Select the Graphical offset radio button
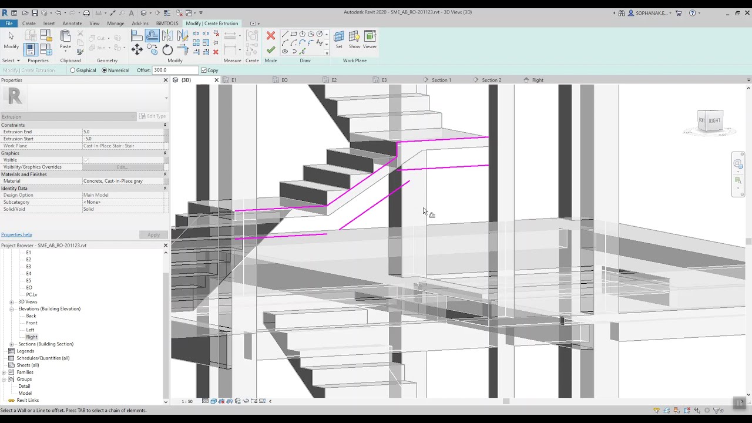Image resolution: width=752 pixels, height=423 pixels. [x=72, y=70]
